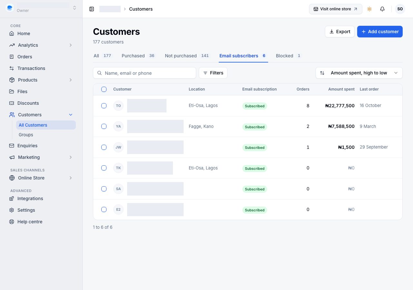Click the Files folder icon
Image resolution: width=413 pixels, height=290 pixels.
(12, 92)
